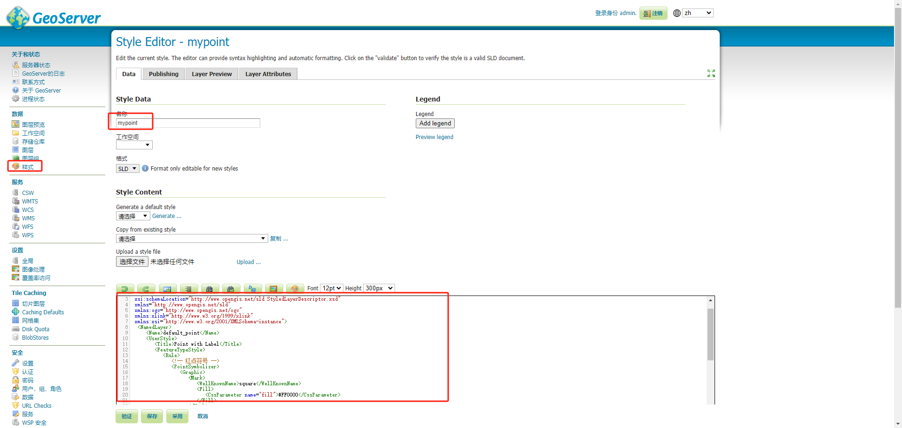The height and width of the screenshot is (428, 902).
Task: Open 样式 styles sidebar entry
Action: 28,167
